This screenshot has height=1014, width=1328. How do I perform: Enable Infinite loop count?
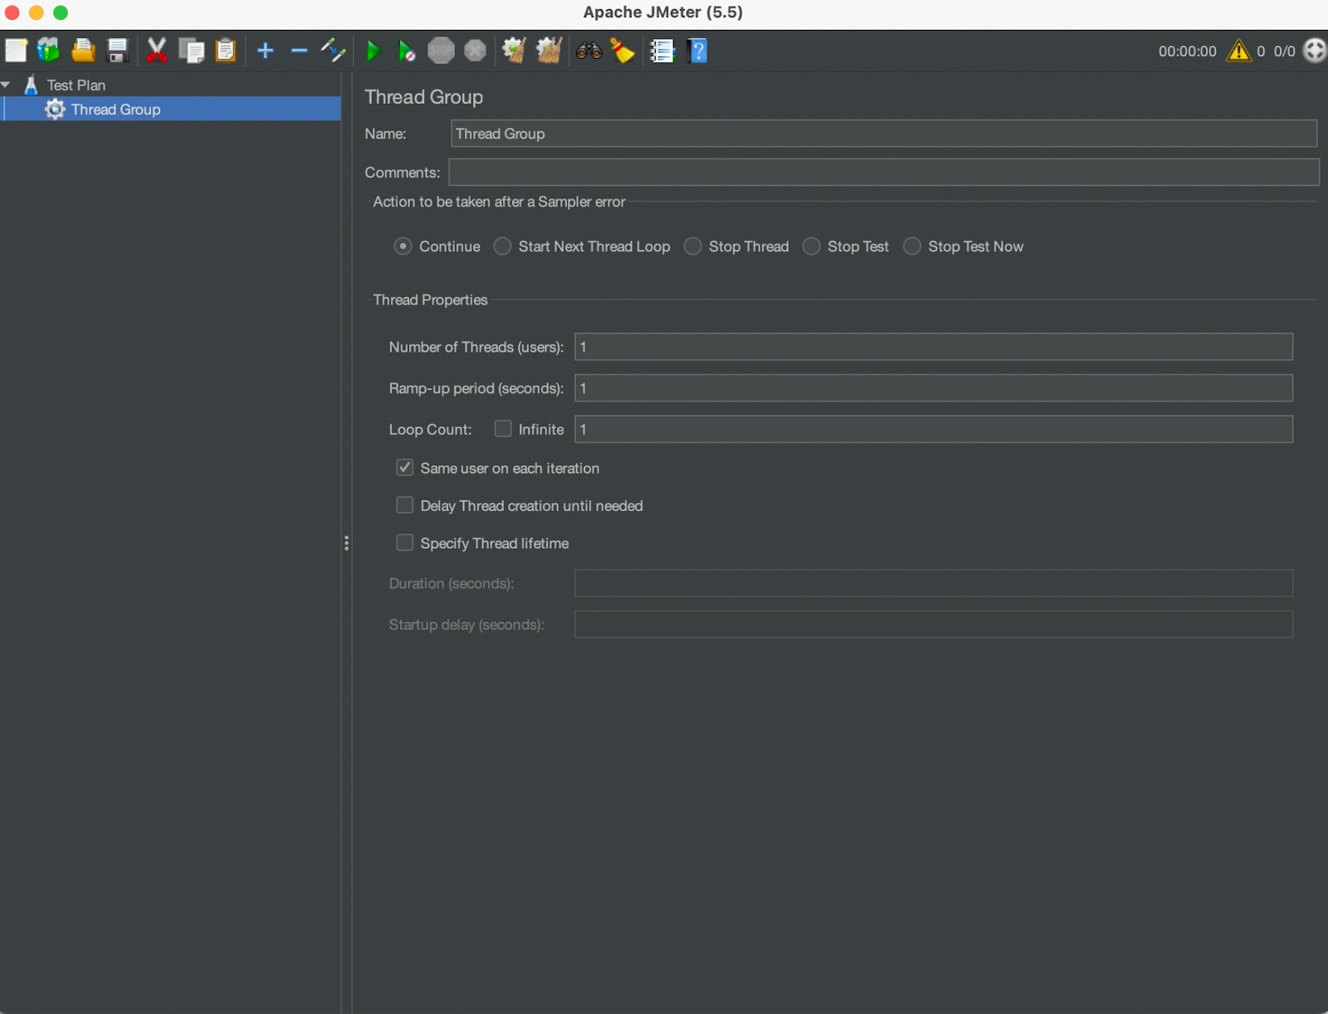[x=503, y=429]
